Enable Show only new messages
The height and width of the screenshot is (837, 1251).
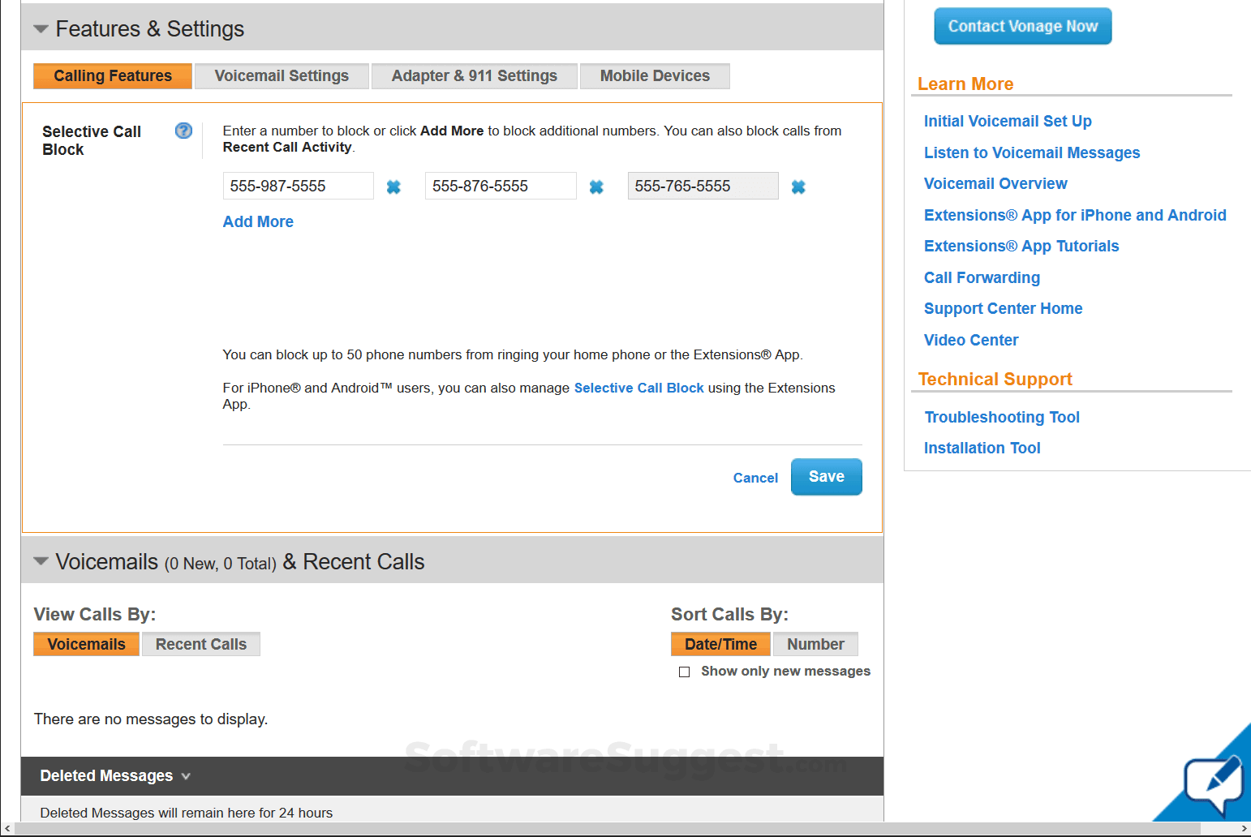point(685,672)
